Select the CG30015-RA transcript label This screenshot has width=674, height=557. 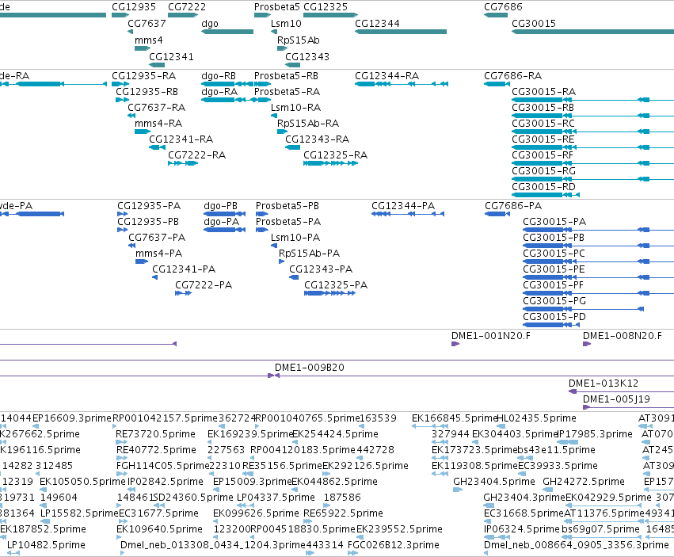[544, 92]
